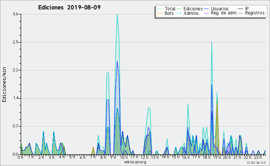Click the Bots orange legend line
Screen dimensions: 270x166
[160, 13]
